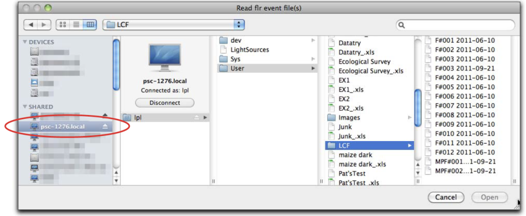Click the green zoom window button
The image size is (526, 216).
[x=48, y=8]
